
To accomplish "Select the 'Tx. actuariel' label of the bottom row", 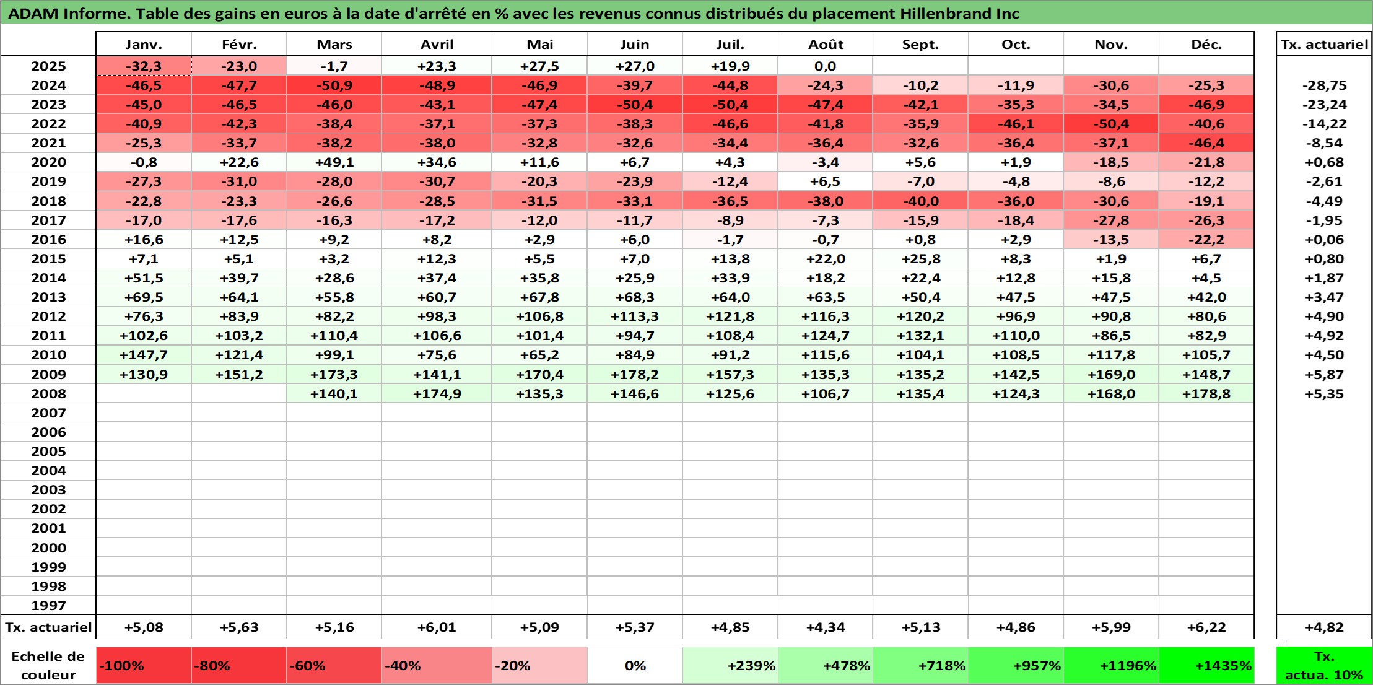I will [48, 627].
